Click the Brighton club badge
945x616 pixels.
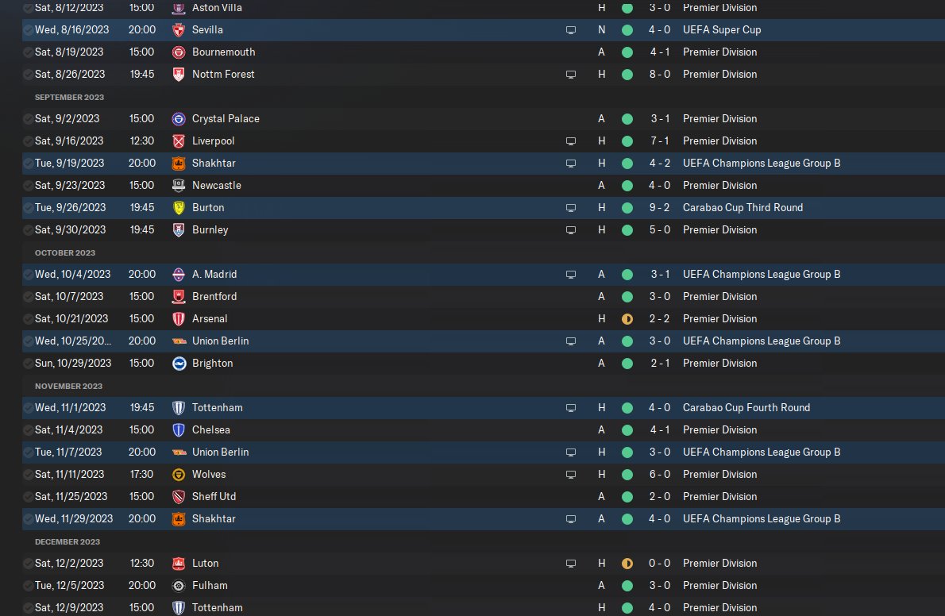point(179,364)
